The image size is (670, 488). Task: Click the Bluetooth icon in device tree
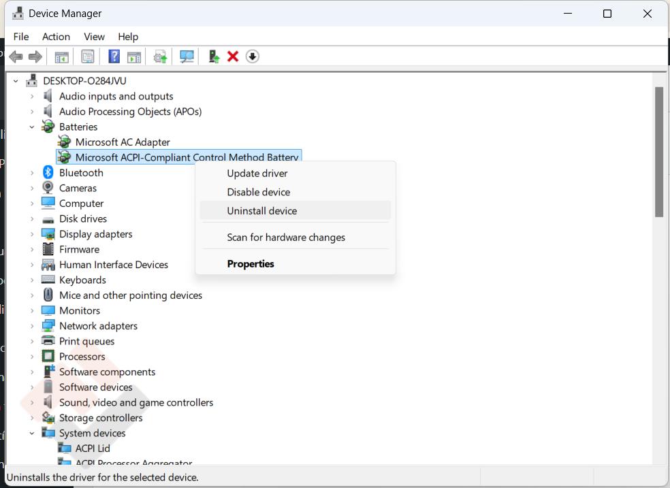click(48, 173)
